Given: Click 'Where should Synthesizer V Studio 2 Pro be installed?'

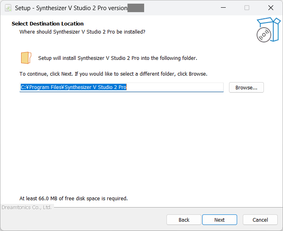Looking at the screenshot, I should coord(82,32).
